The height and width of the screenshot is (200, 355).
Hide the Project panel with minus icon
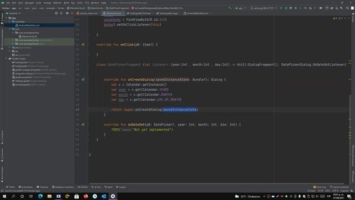[x=72, y=13]
